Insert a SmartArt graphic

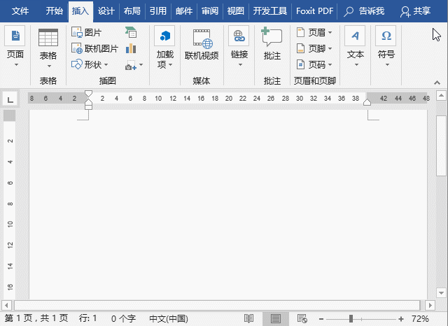tap(131, 32)
